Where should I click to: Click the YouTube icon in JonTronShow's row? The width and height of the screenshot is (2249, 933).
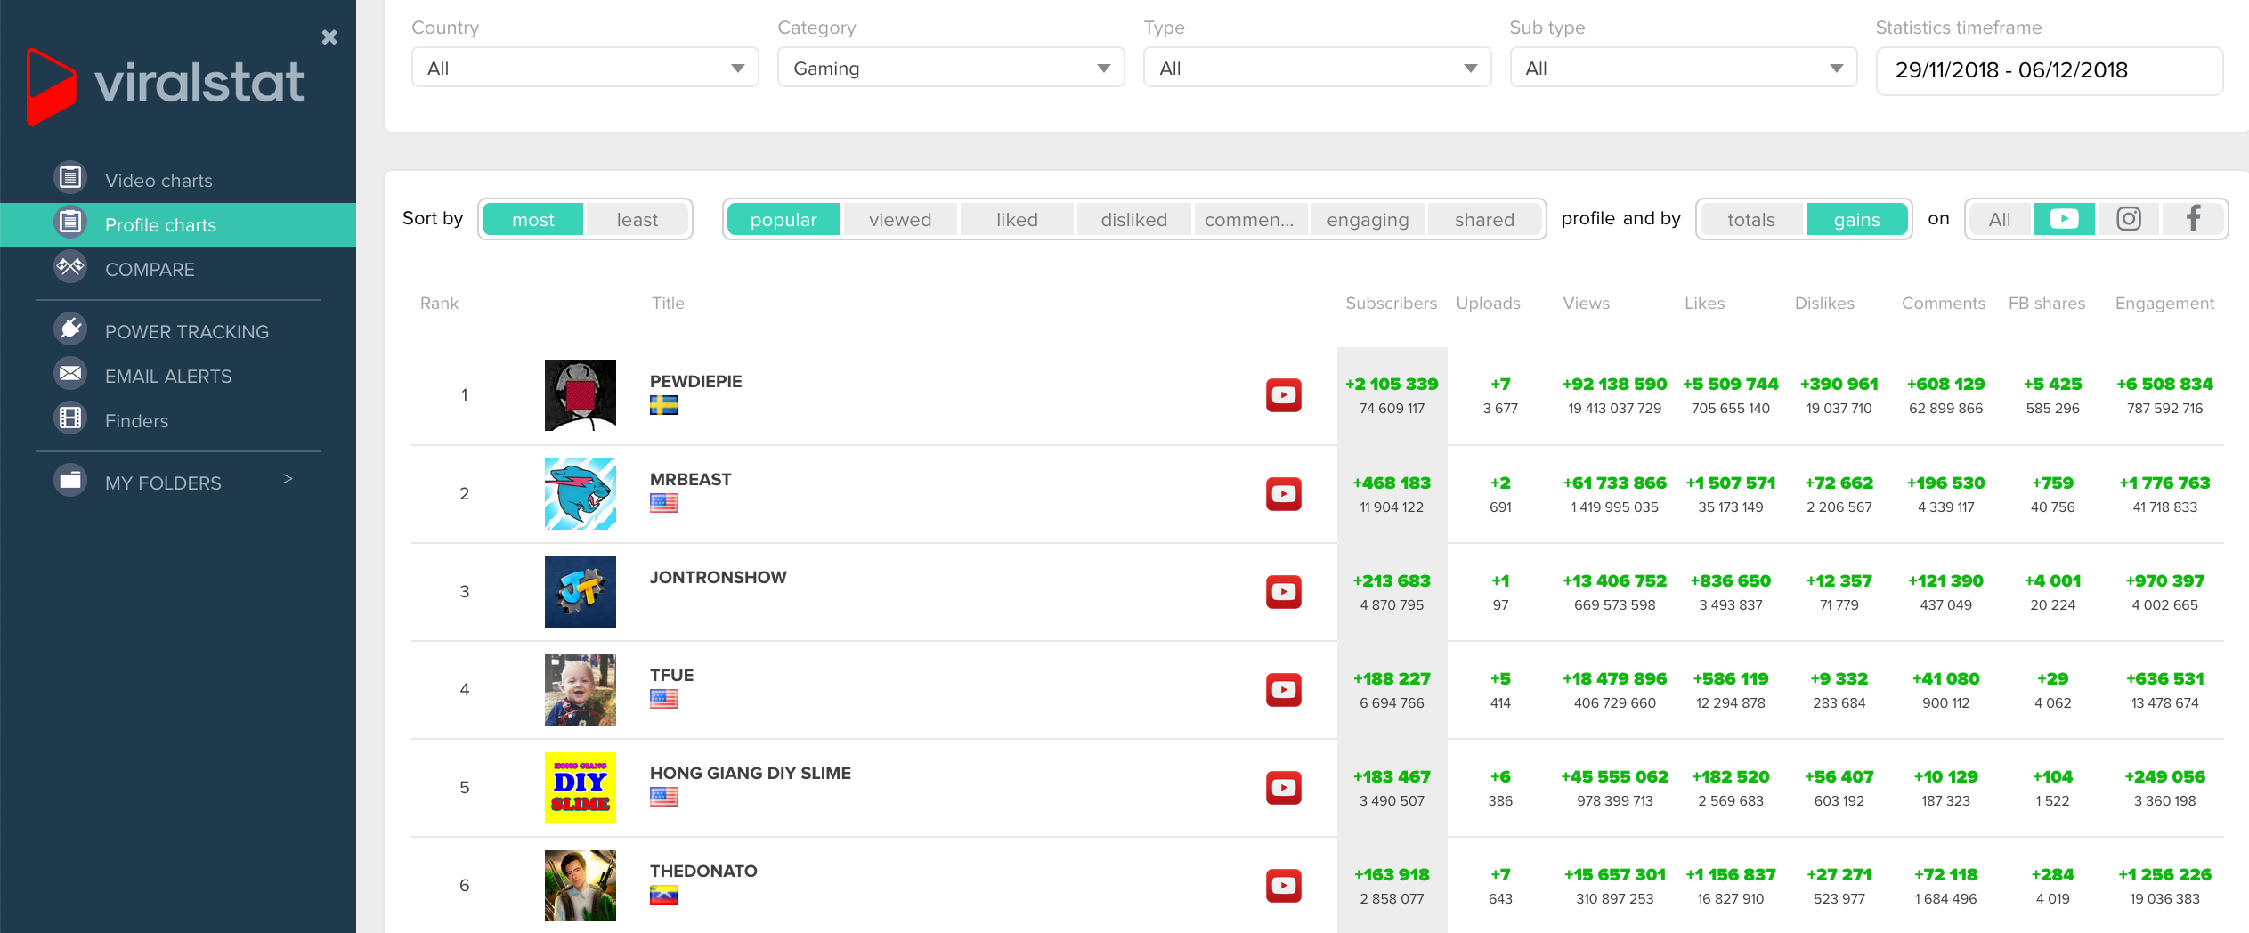click(1284, 592)
